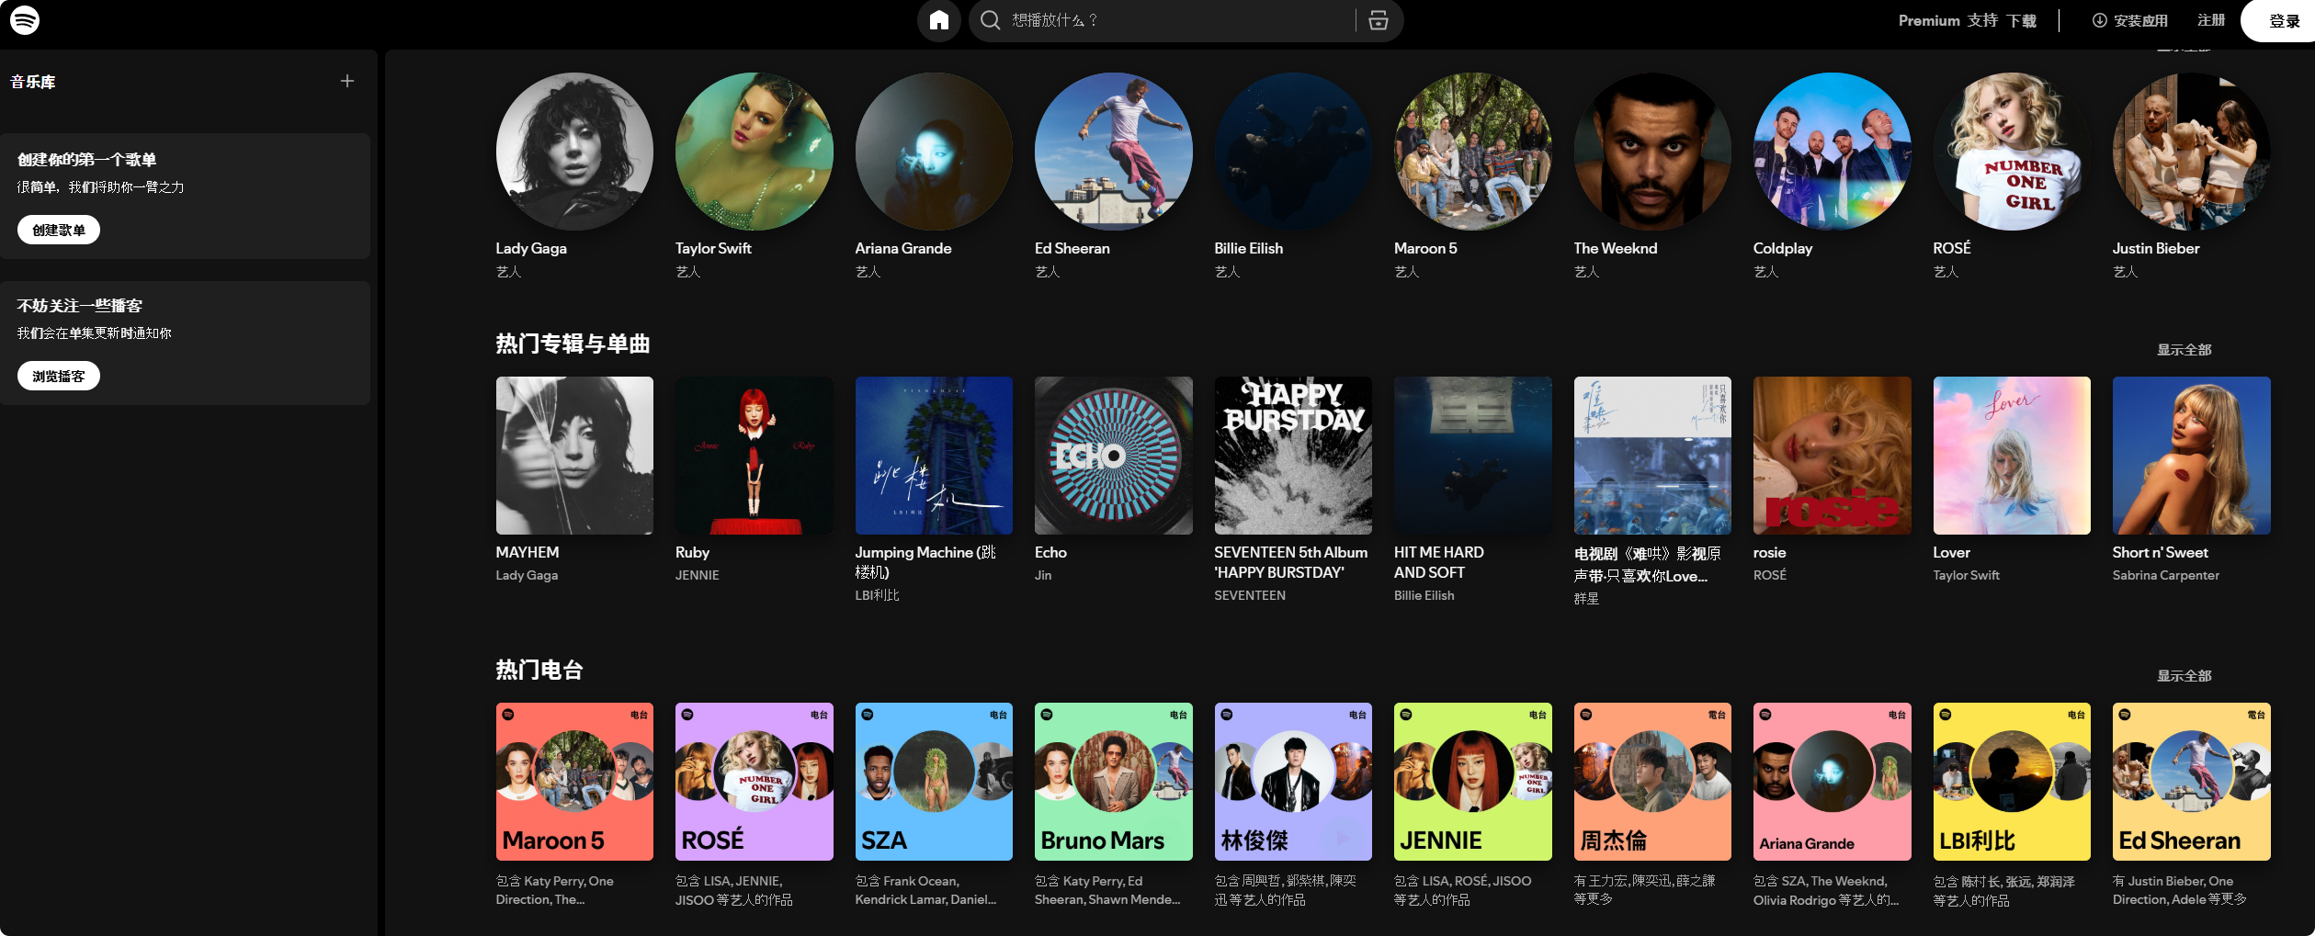Open the Premium menu item

pyautogui.click(x=1929, y=20)
